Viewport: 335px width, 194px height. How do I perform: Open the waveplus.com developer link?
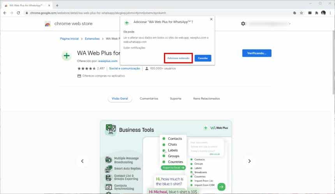108,61
